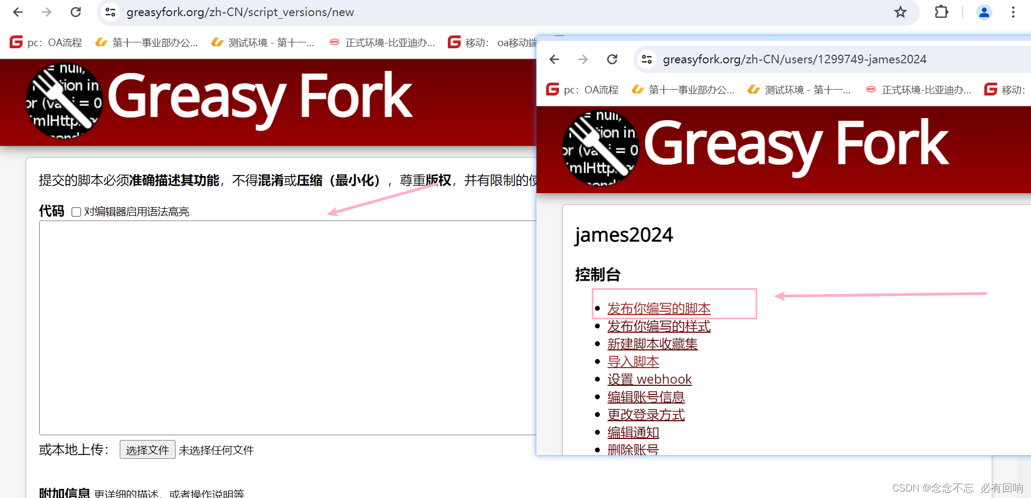1031x498 pixels.
Task: Reload the james2024 user page
Action: [612, 59]
